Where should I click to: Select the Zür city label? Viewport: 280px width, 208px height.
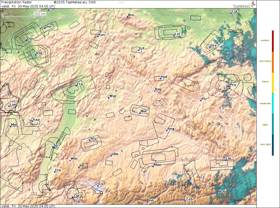pyautogui.click(x=77, y=195)
